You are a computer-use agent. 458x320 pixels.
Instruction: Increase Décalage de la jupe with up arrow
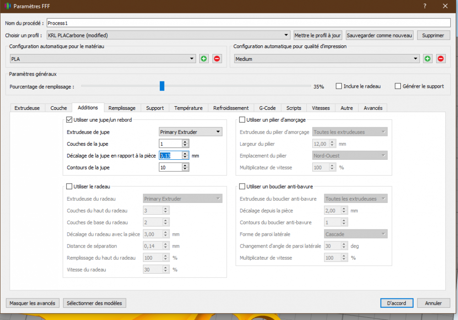(185, 153)
